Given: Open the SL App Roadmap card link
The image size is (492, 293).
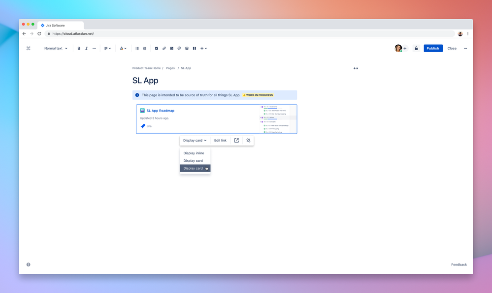Looking at the screenshot, I should pyautogui.click(x=160, y=110).
